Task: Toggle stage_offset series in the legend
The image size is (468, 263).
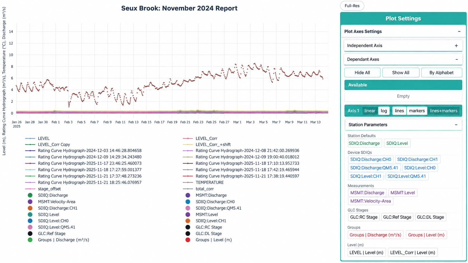Action: (x=49, y=189)
